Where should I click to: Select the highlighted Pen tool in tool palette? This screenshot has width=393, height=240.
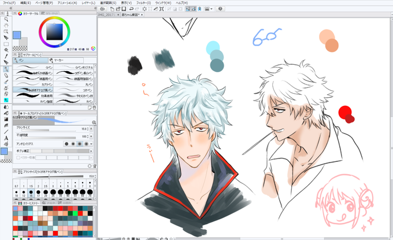(6, 69)
